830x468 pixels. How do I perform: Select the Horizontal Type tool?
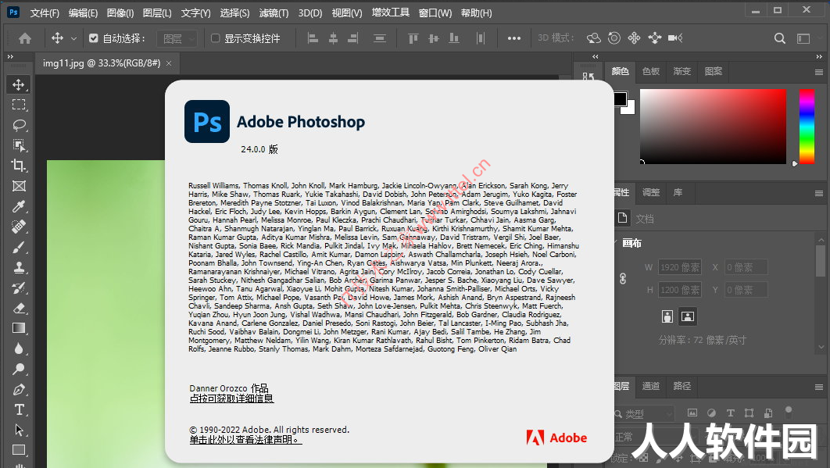[x=19, y=409]
